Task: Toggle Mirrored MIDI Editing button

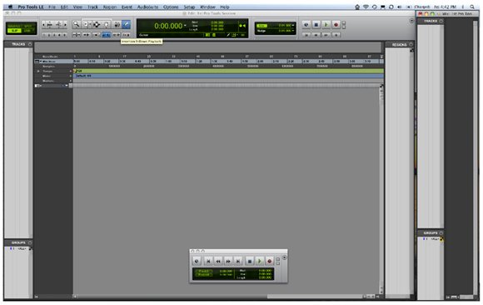Action: click(x=96, y=35)
